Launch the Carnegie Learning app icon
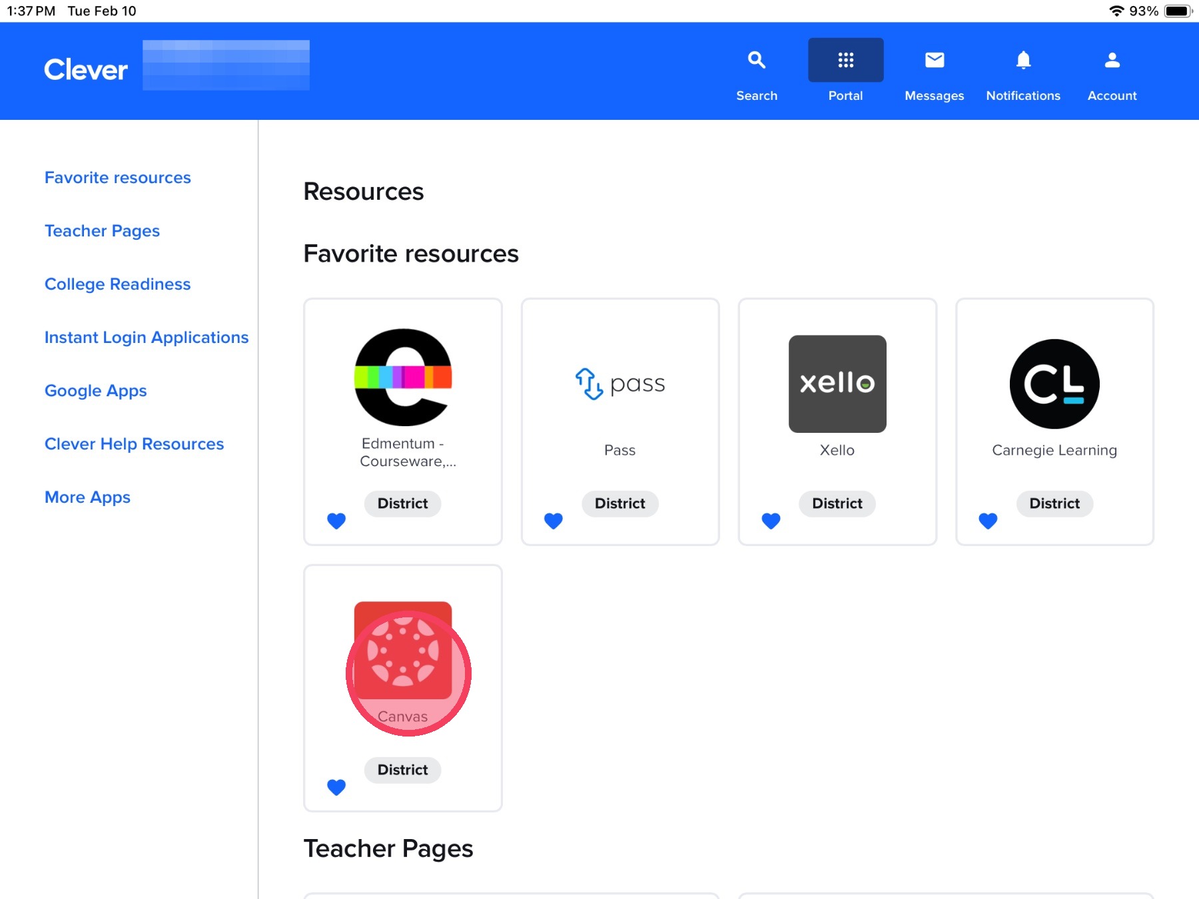Viewport: 1199px width, 899px height. pos(1054,384)
